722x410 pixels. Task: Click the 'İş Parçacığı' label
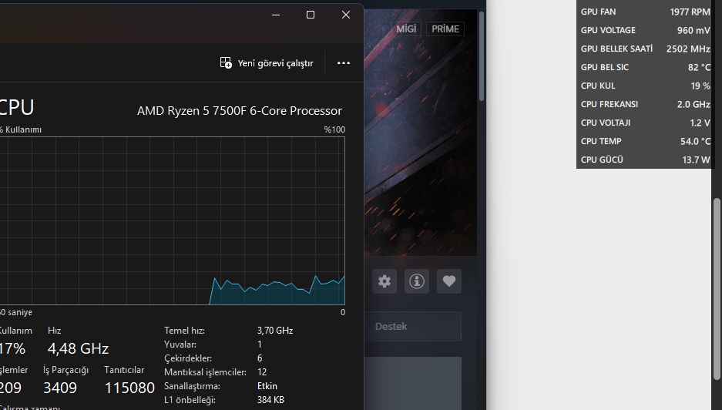click(65, 370)
